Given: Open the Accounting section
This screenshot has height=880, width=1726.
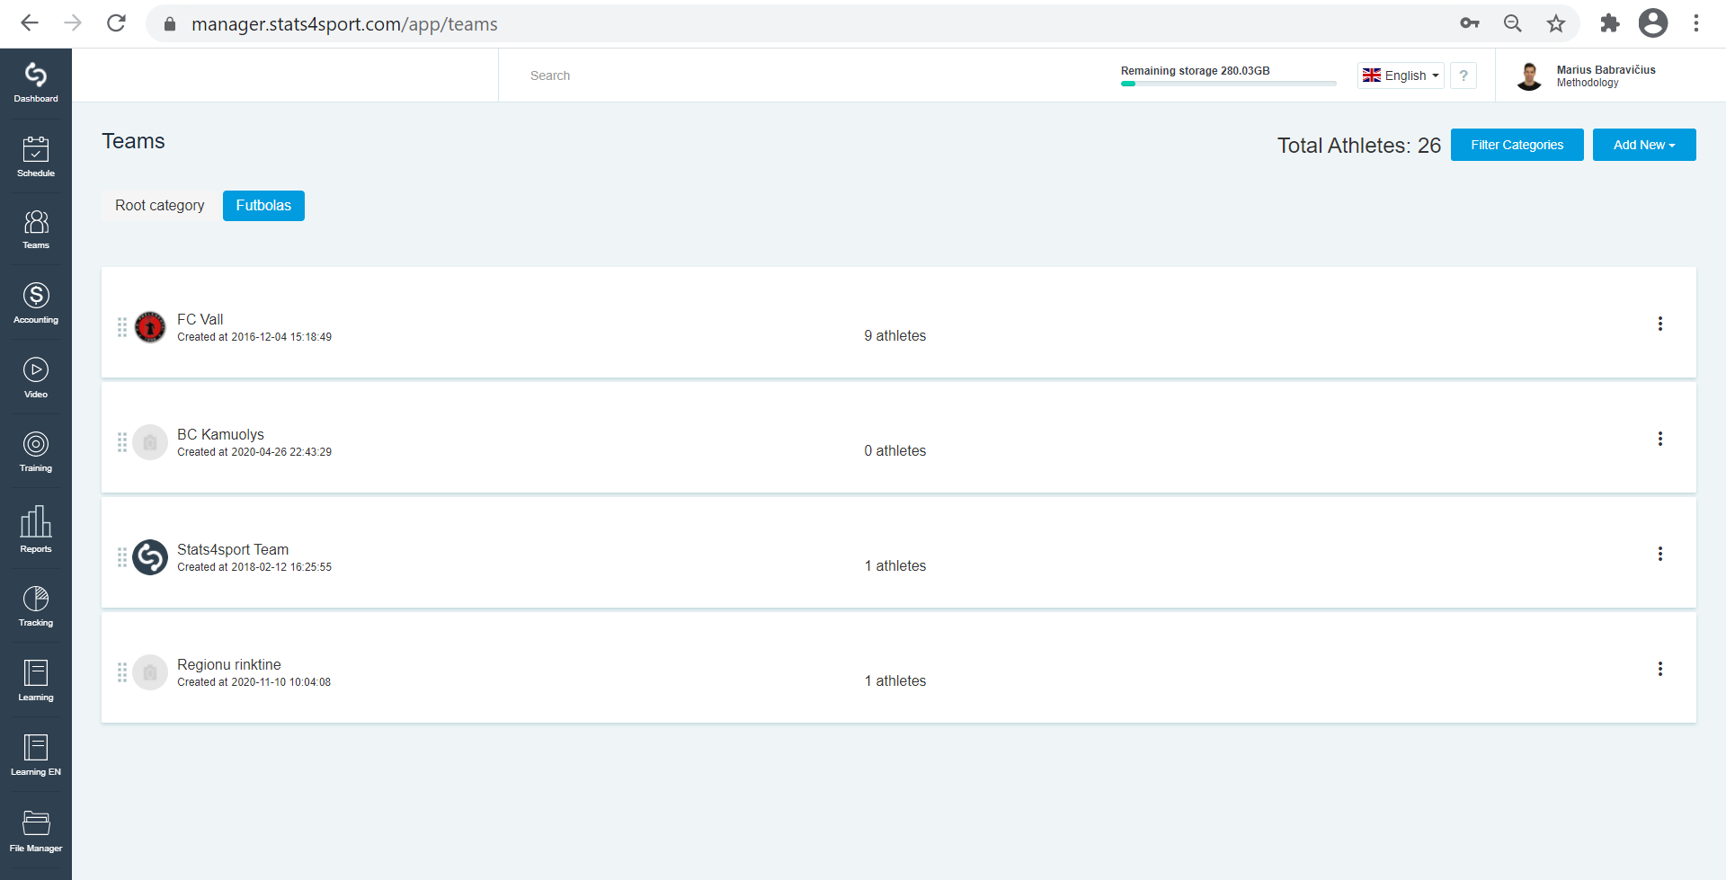Looking at the screenshot, I should point(36,303).
